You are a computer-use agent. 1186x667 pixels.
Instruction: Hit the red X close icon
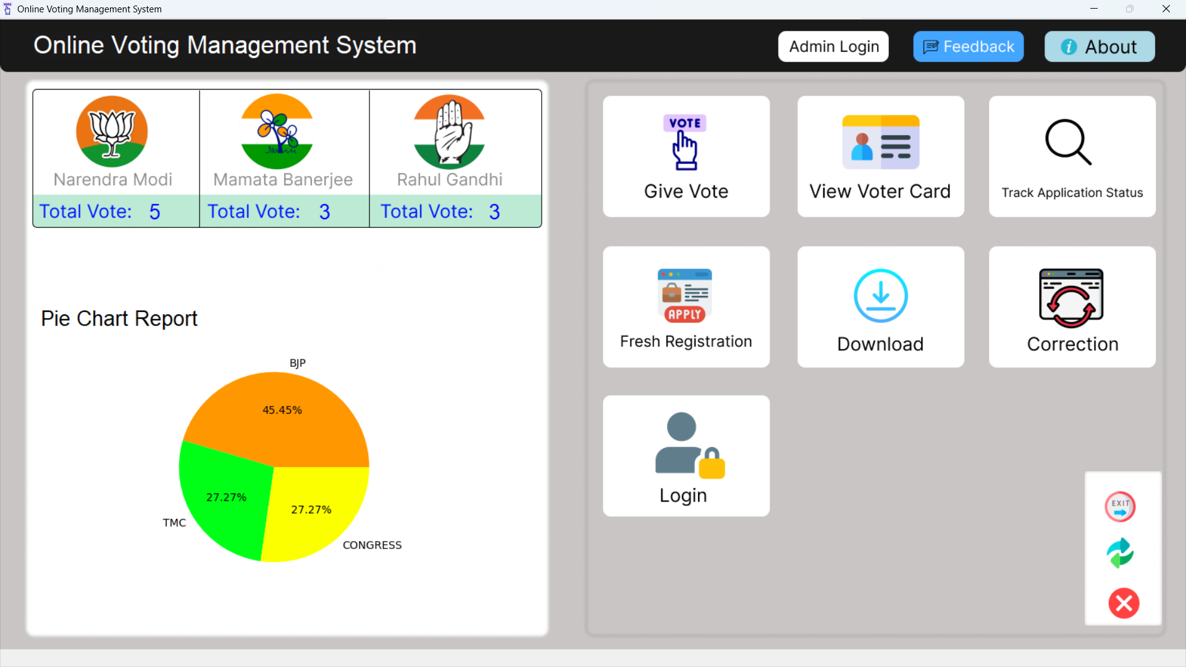pyautogui.click(x=1124, y=603)
